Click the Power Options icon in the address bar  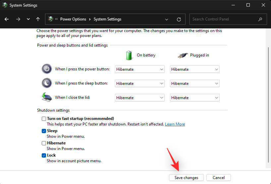51,19
